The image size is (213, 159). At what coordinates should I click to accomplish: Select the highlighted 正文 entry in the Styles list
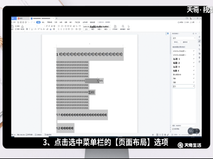(x=184, y=86)
